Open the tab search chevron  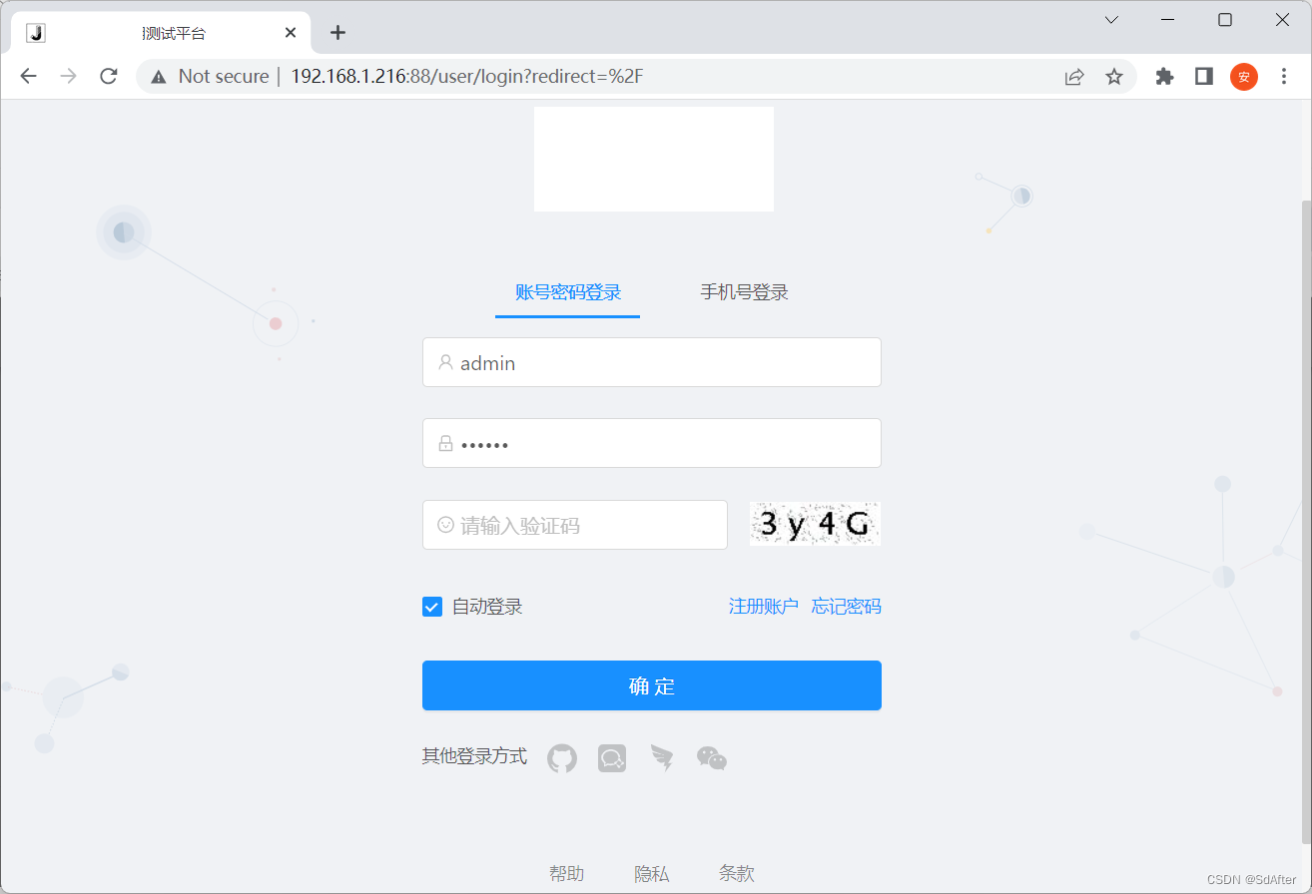[1111, 20]
